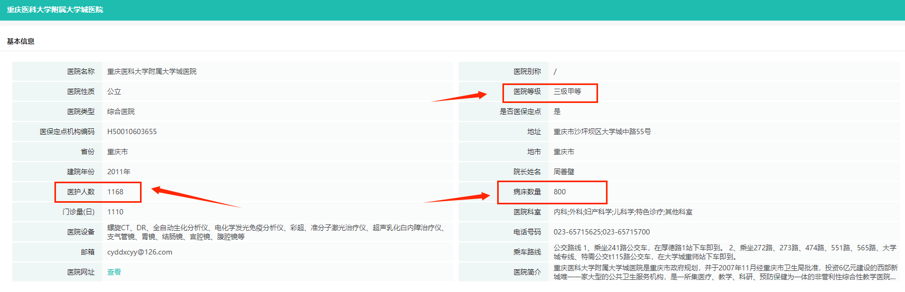The height and width of the screenshot is (292, 905).
Task: Select the outpatient value 1110
Action: point(115,212)
